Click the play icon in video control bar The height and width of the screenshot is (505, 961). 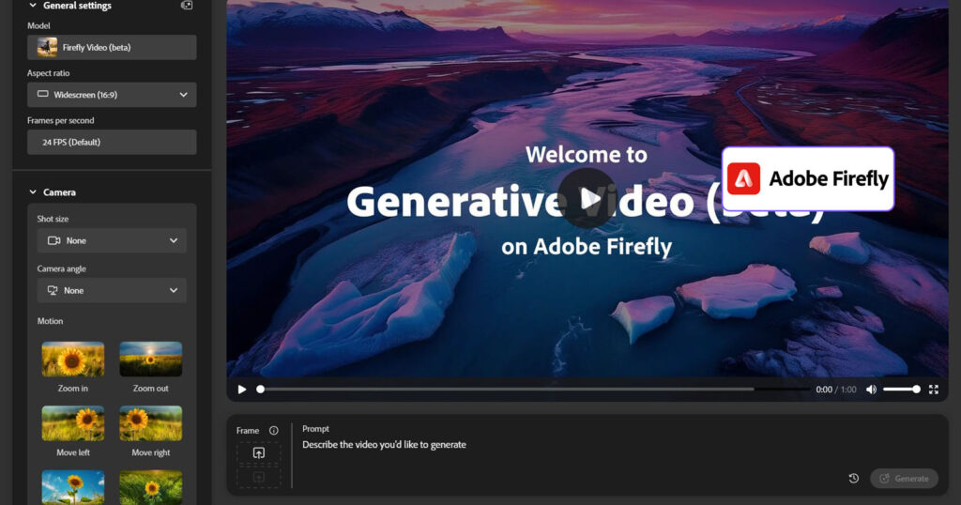tap(242, 390)
